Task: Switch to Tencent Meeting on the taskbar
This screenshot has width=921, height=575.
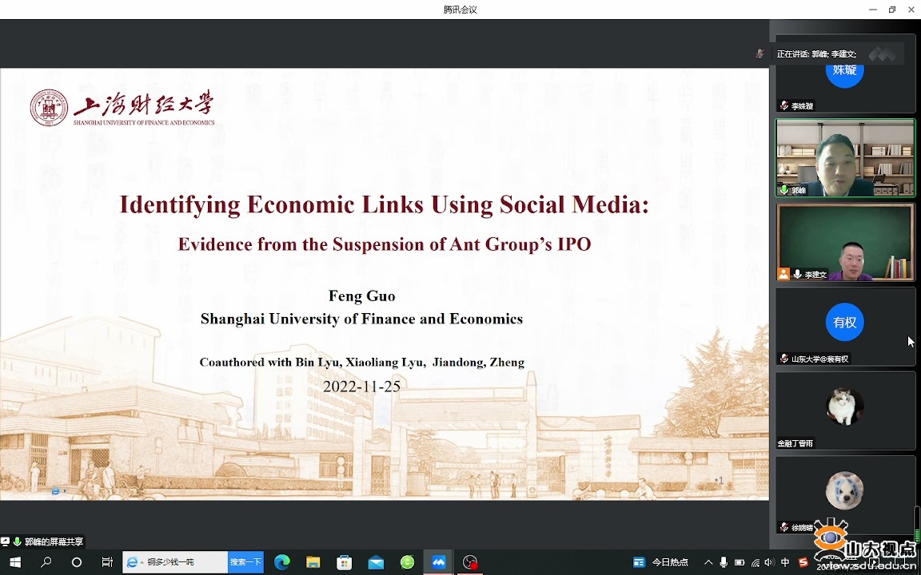Action: click(x=438, y=562)
